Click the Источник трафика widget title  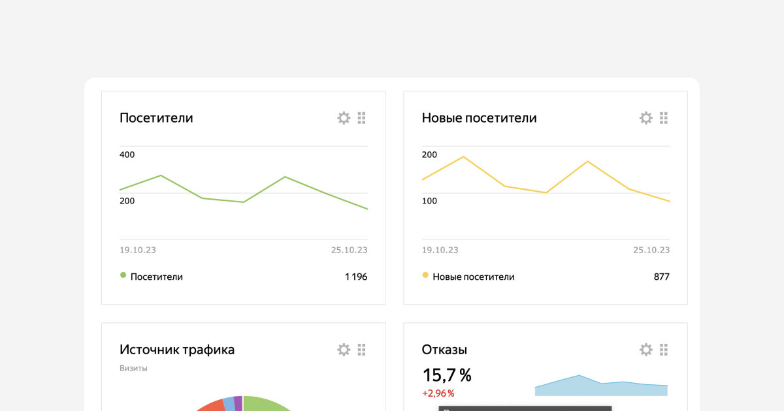pyautogui.click(x=177, y=350)
